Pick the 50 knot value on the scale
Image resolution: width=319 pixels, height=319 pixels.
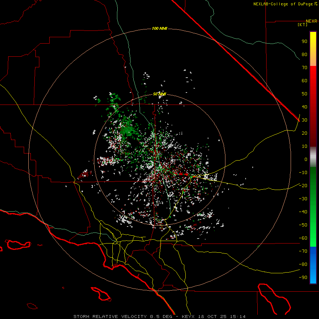tap(304, 94)
